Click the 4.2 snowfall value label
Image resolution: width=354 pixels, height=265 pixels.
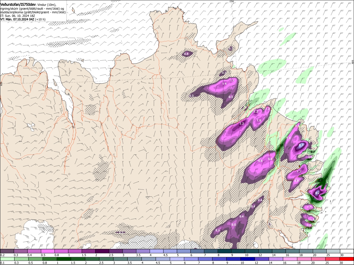click(x=317, y=193)
